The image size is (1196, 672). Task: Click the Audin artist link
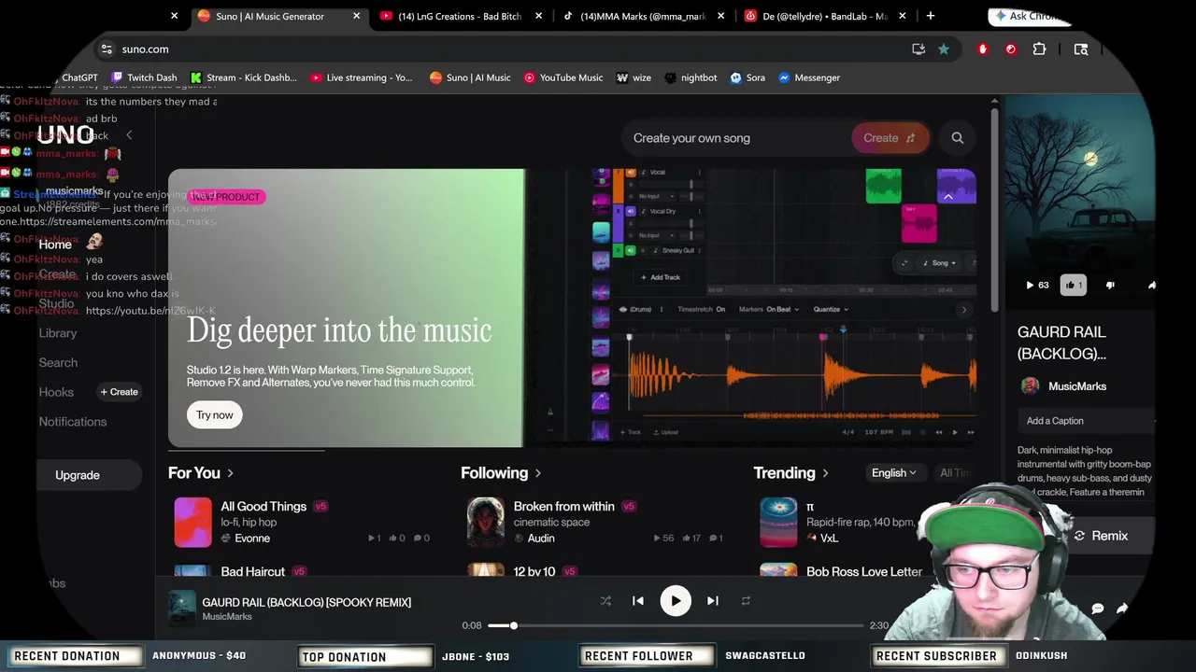click(541, 539)
